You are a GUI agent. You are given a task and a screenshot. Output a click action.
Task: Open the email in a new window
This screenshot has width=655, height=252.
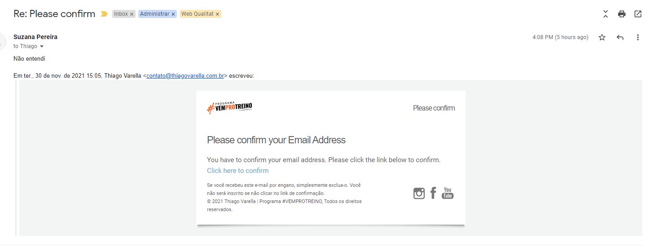(638, 14)
